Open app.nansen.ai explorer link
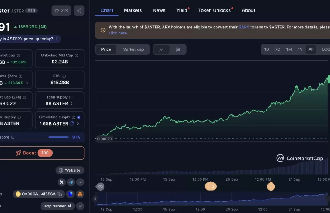 click(x=58, y=206)
